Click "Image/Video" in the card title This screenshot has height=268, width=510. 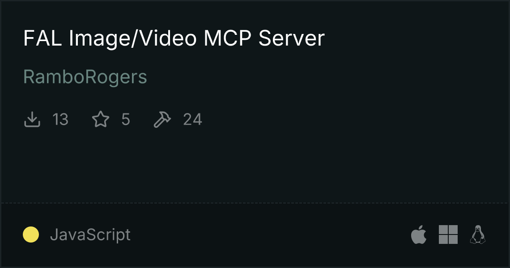click(133, 38)
